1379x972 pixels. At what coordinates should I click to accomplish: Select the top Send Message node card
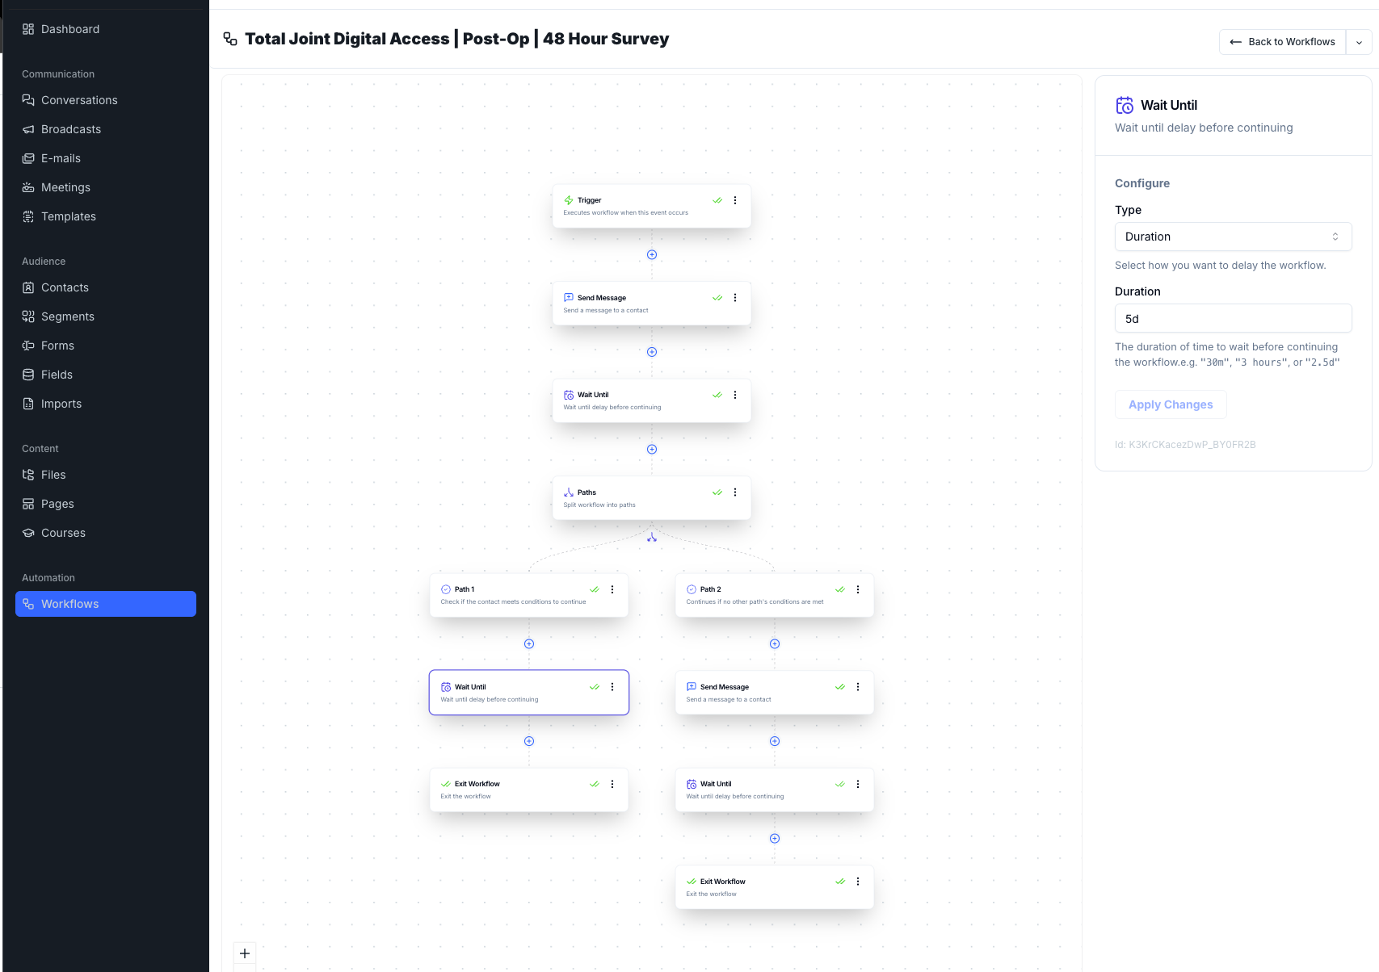pyautogui.click(x=652, y=304)
